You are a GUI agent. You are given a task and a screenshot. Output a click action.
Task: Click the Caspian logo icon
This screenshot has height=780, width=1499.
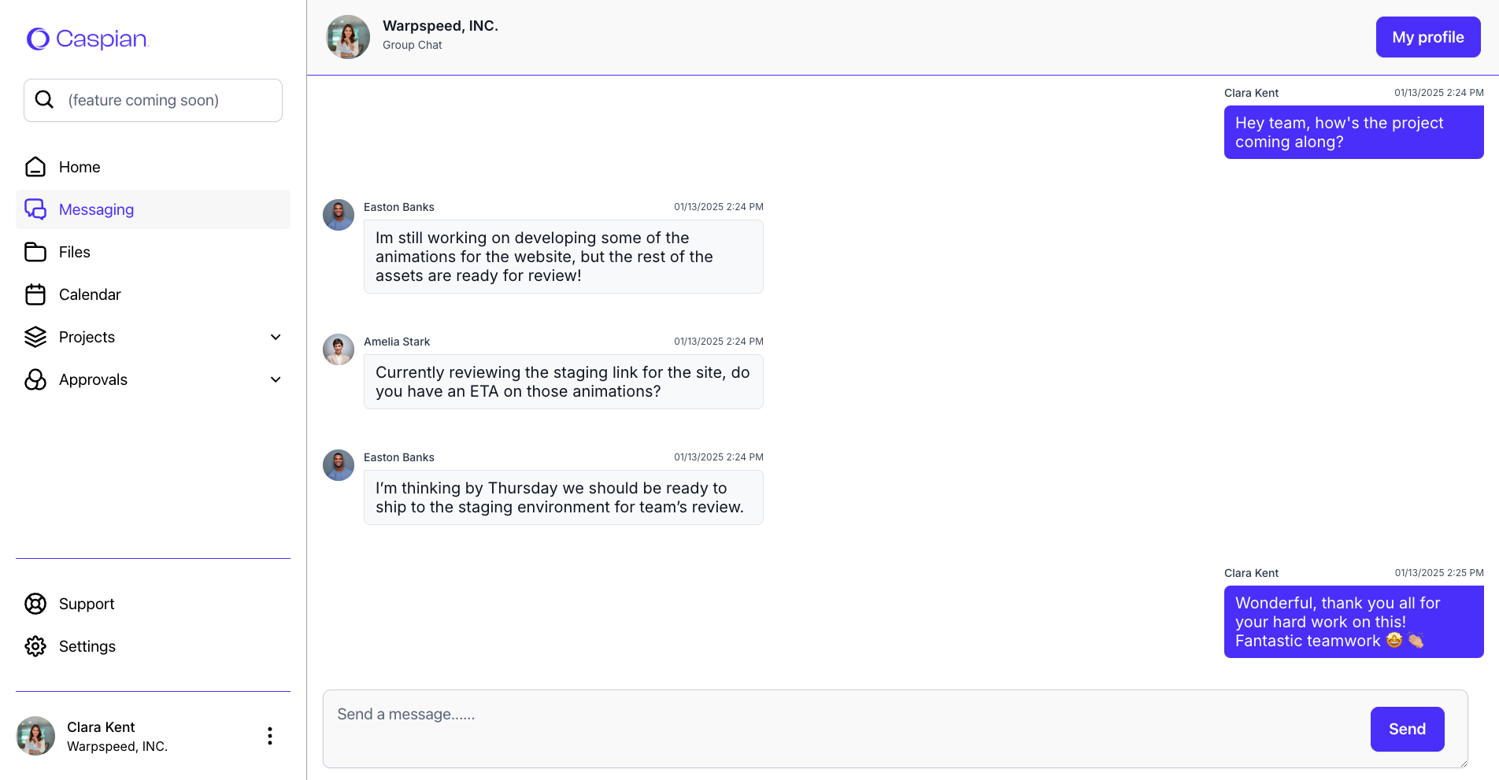[38, 39]
